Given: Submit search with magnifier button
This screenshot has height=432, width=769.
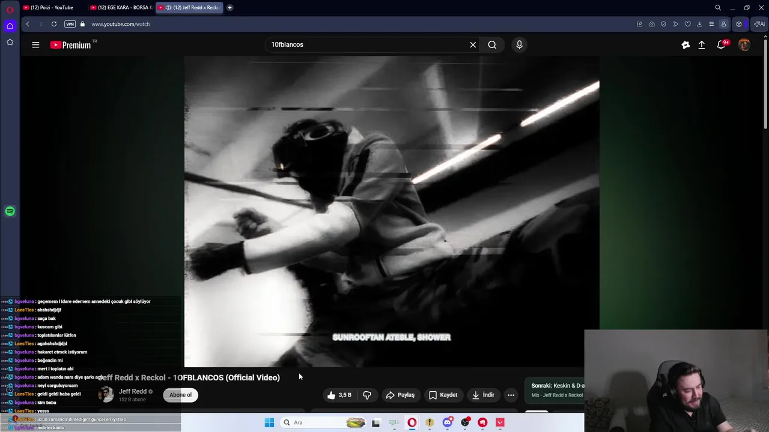Looking at the screenshot, I should tap(492, 44).
